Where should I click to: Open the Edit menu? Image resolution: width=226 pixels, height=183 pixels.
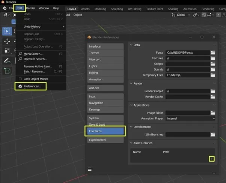20,8
